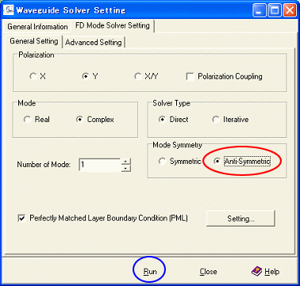
Task: Click the Close button at bottom
Action: [208, 272]
